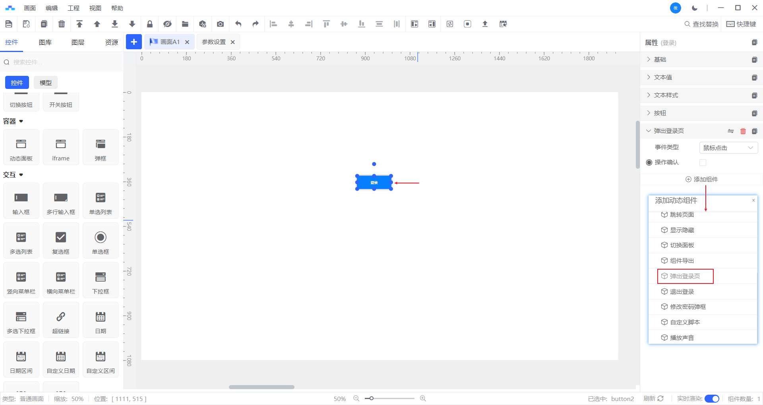Click the redo arrow in toolbar

256,24
